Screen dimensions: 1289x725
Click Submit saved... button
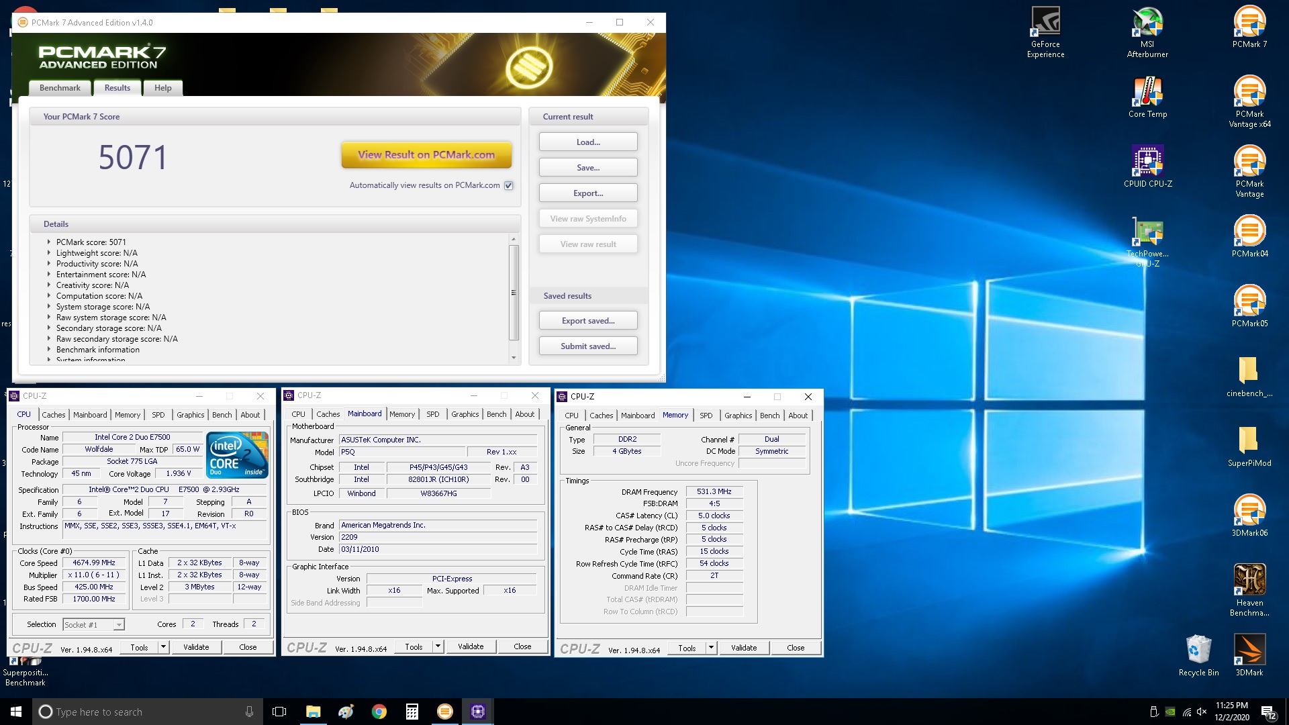point(588,346)
